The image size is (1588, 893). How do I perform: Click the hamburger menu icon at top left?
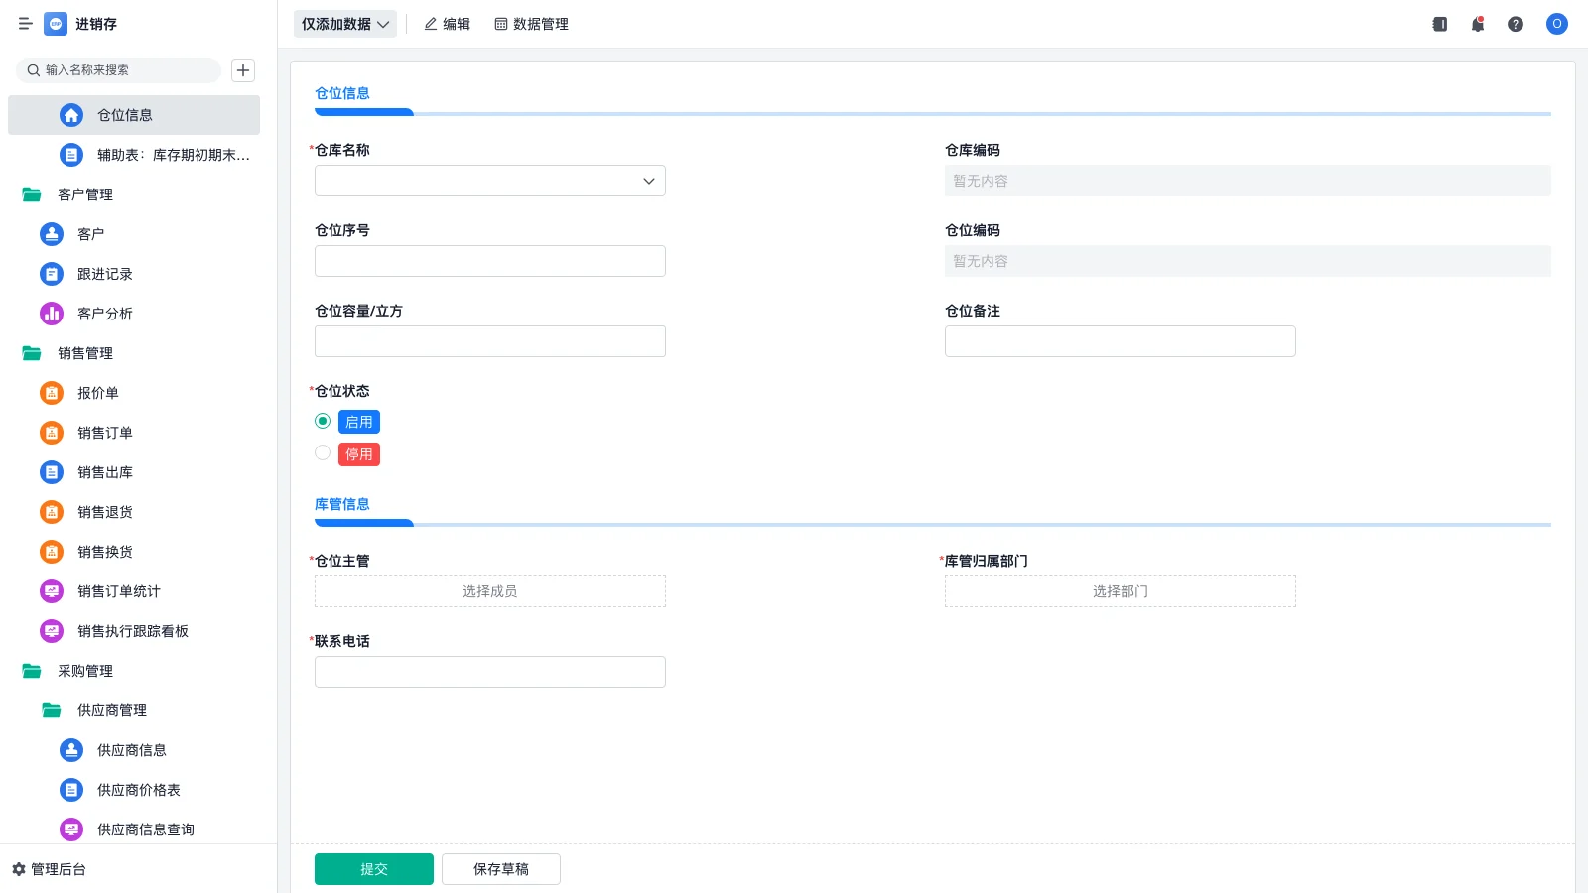click(26, 24)
